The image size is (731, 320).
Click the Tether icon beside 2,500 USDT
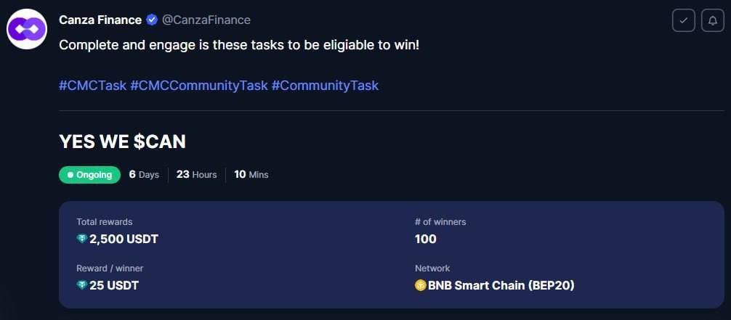pos(82,239)
